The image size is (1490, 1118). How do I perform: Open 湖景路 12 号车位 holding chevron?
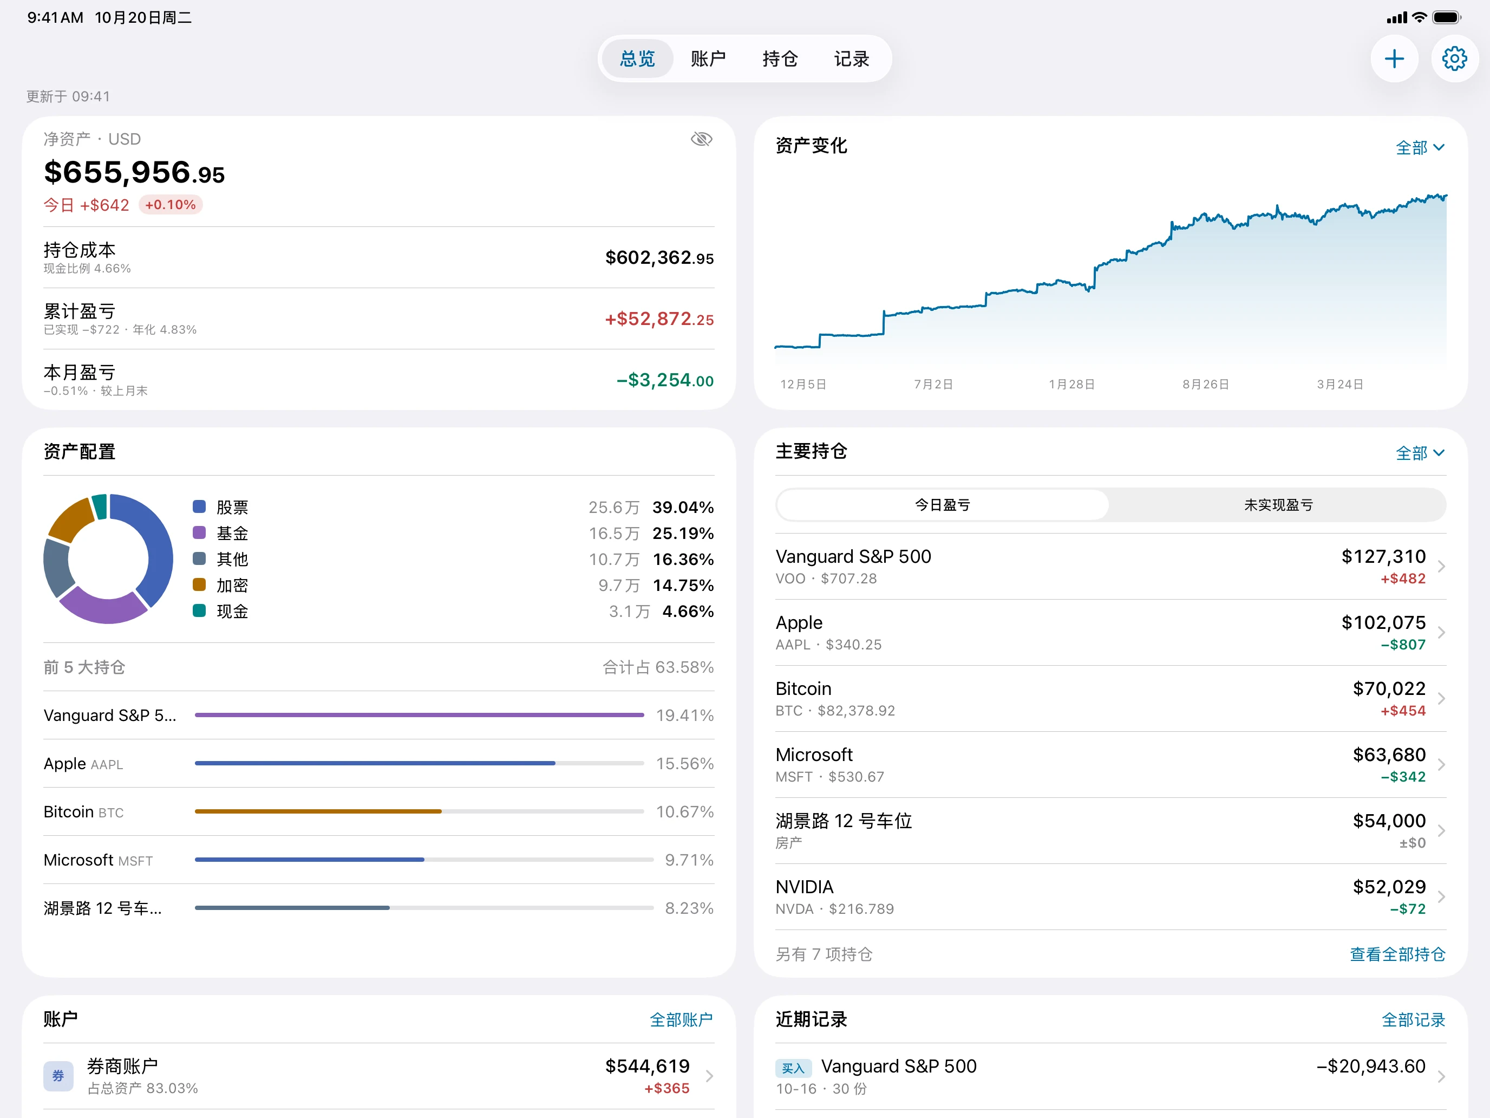click(x=1441, y=831)
